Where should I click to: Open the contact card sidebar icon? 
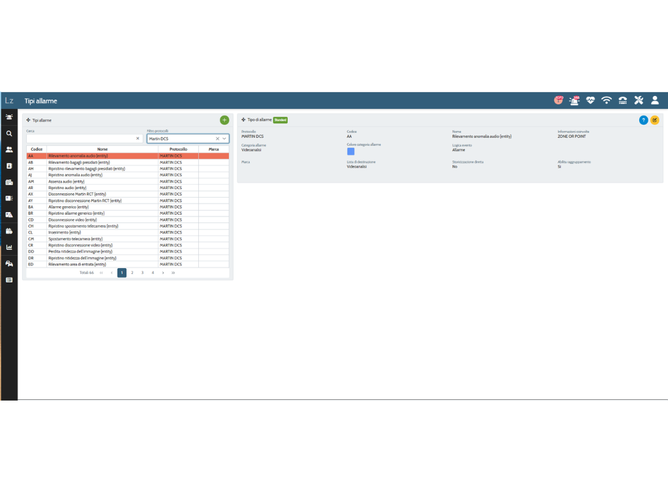click(x=9, y=166)
